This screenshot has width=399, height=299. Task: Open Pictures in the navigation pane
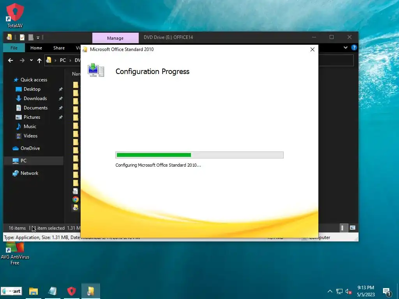[32, 117]
